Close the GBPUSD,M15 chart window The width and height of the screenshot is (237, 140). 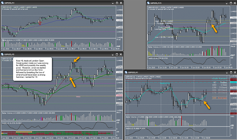tap(235, 3)
